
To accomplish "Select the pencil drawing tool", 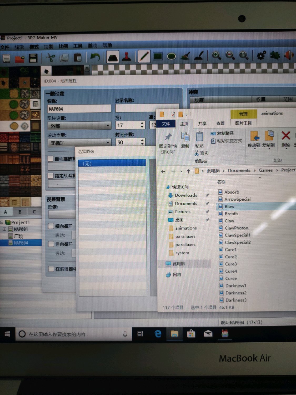I will tap(144, 56).
